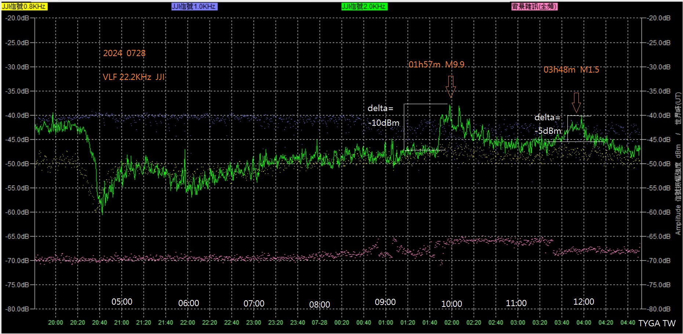Click the white 05:00 local time label
The height and width of the screenshot is (334, 683).
pos(122,302)
